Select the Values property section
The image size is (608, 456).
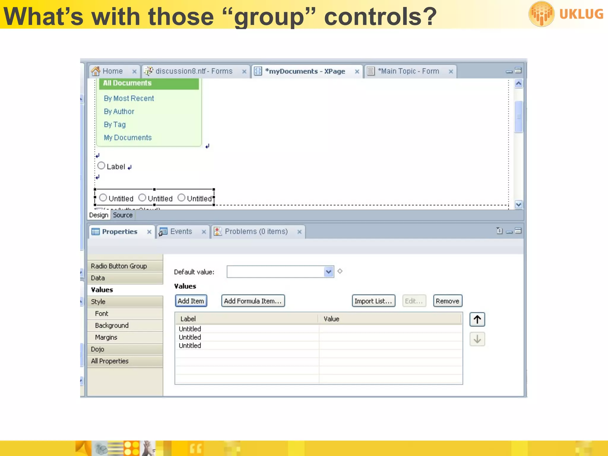tap(125, 290)
